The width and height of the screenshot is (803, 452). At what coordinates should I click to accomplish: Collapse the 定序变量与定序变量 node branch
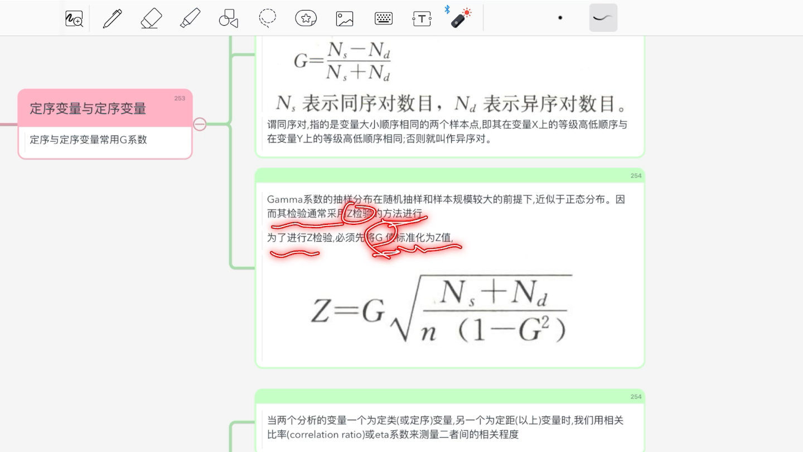pyautogui.click(x=200, y=124)
